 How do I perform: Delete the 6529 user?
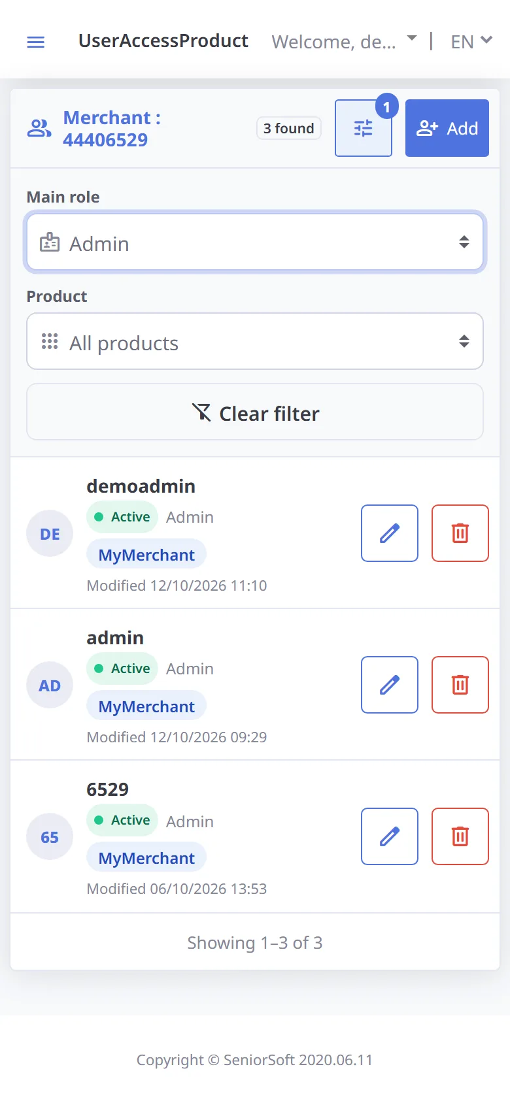[x=460, y=836]
